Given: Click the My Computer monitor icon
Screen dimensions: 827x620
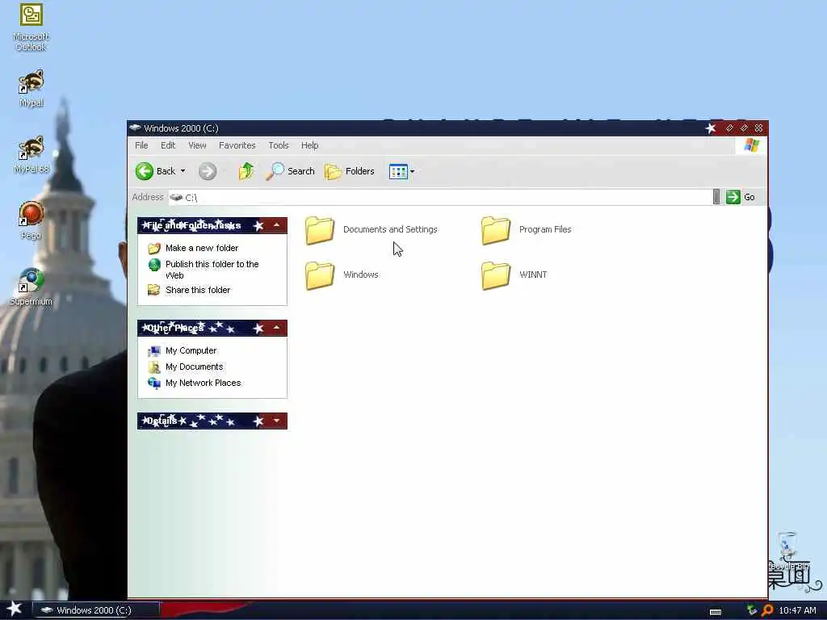Looking at the screenshot, I should coord(154,350).
